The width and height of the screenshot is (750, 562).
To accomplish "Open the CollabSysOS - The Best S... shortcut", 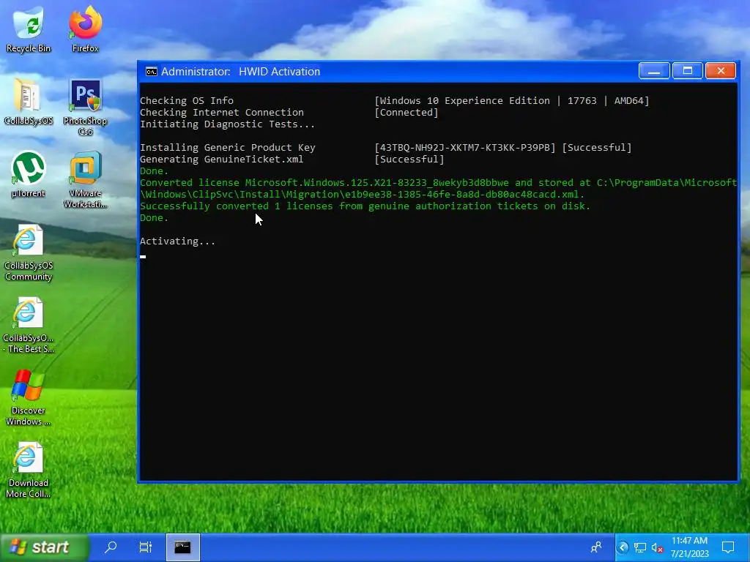I will click(29, 326).
